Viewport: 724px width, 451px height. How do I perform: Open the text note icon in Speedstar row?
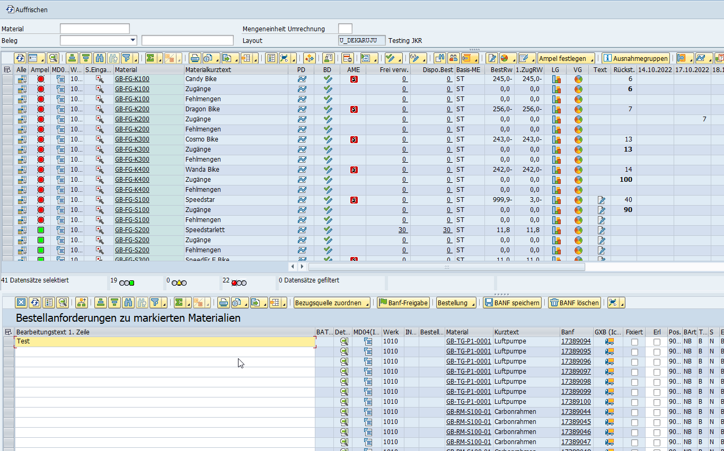(x=601, y=200)
